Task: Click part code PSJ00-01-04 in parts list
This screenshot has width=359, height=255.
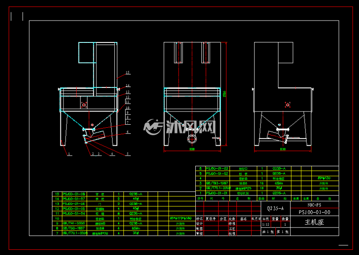Action: [x=74, y=213]
